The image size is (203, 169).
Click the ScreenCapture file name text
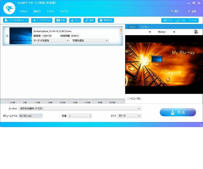[52, 31]
